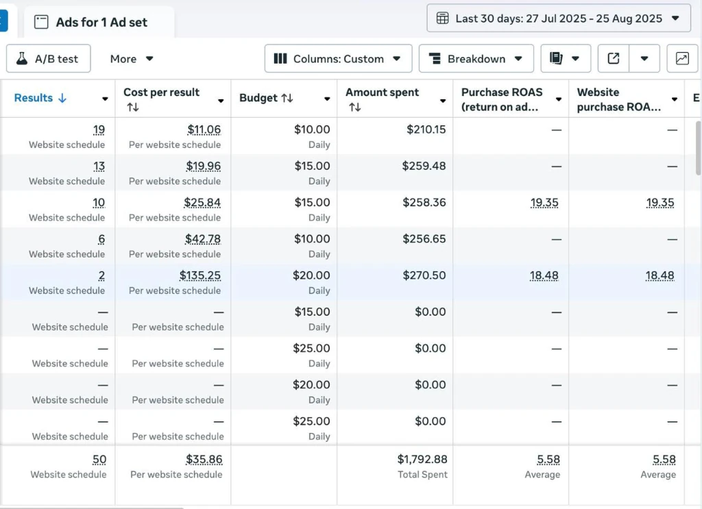Open Columns: Custom dropdown
Image resolution: width=702 pixels, height=509 pixels.
click(x=338, y=59)
